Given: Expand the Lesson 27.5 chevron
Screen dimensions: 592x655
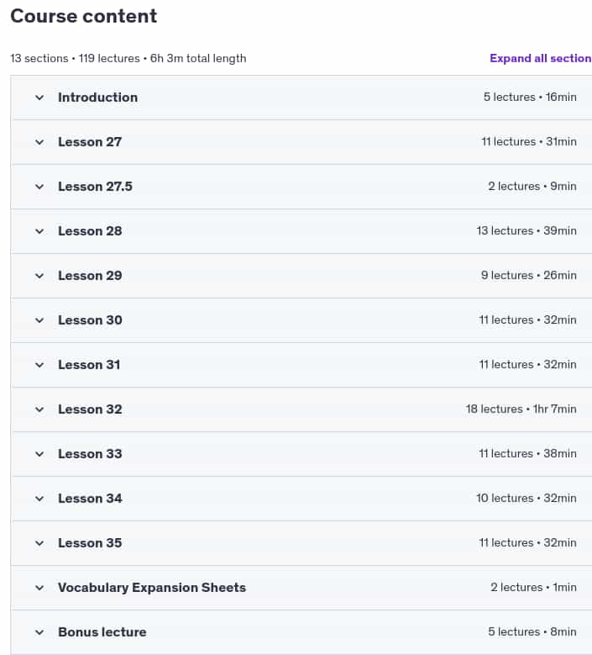Looking at the screenshot, I should (x=39, y=187).
